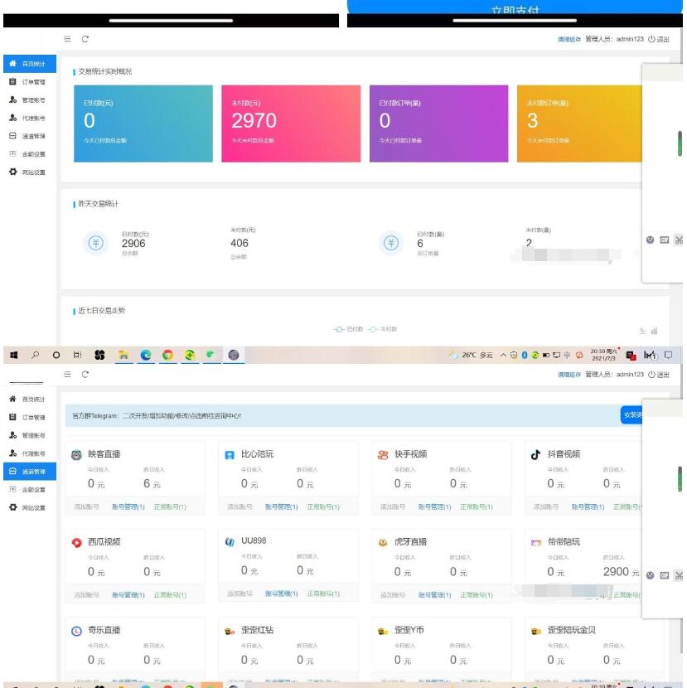Click the 奇乐直播 blue circle icon
687x688 pixels.
point(77,630)
